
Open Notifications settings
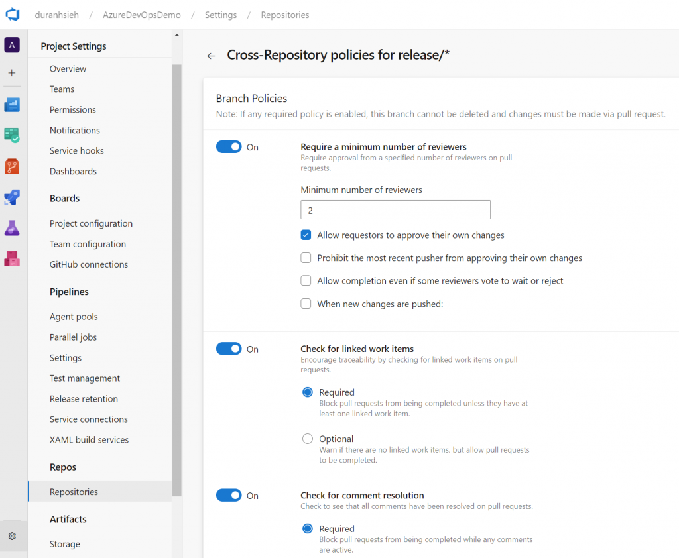(75, 131)
